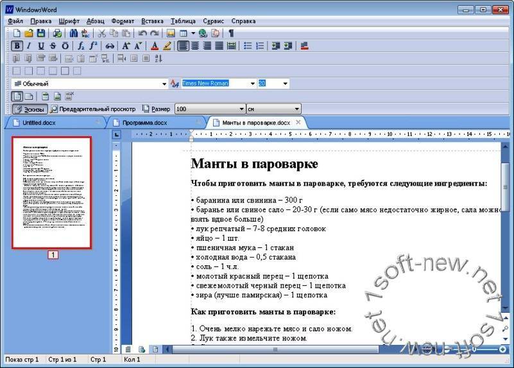Image resolution: width=514 pixels, height=368 pixels.
Task: Expand the font size 20 dropdown
Action: [285, 83]
